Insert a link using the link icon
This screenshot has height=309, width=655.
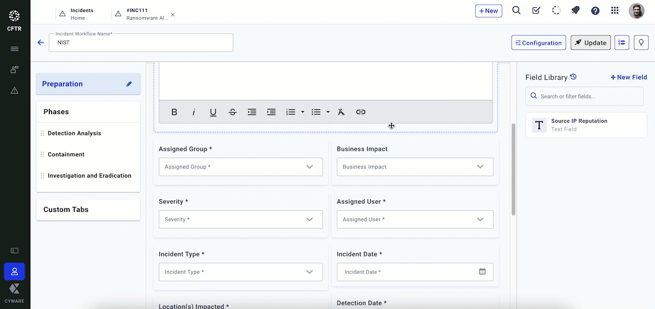361,112
